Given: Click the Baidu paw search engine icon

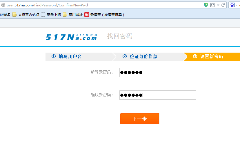Looking at the screenshot, I should (x=232, y=5).
